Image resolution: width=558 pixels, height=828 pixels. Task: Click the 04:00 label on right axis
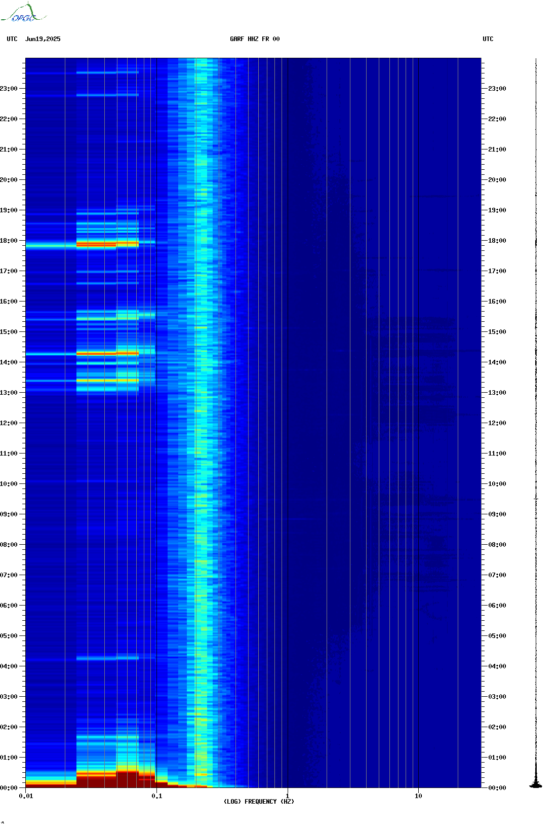coord(497,666)
